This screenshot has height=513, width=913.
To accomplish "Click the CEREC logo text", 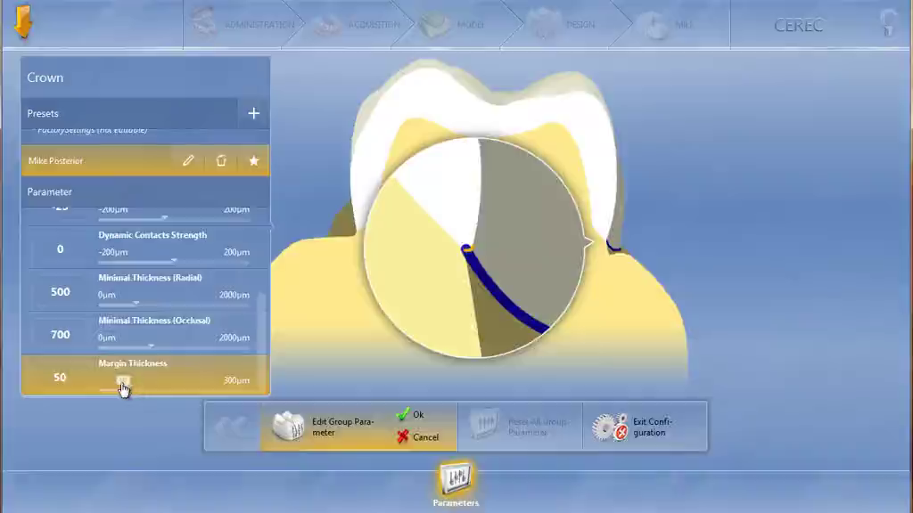I will tap(798, 25).
